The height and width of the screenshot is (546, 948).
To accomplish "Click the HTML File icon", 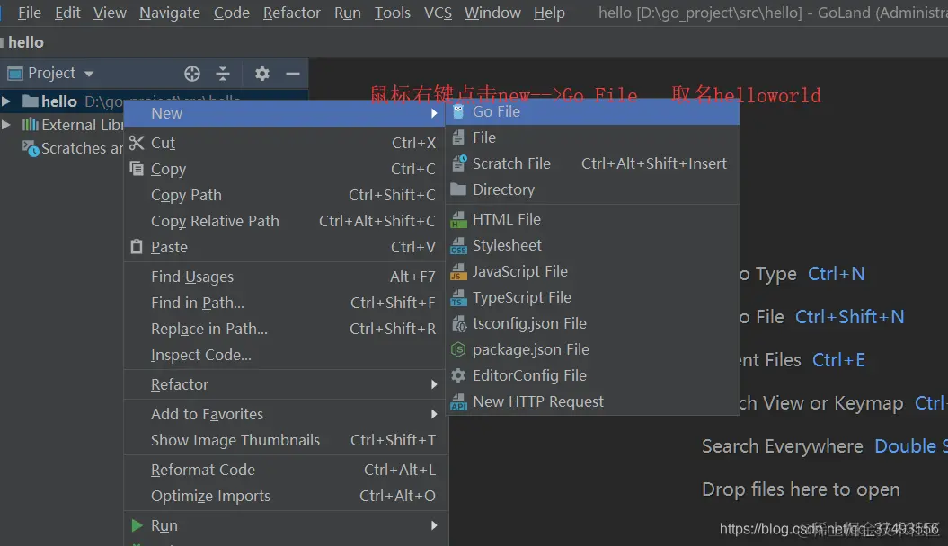I will (459, 219).
